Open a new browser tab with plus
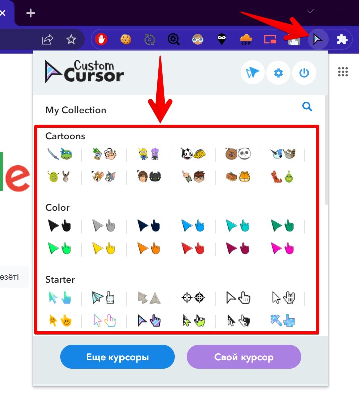The width and height of the screenshot is (359, 394). pyautogui.click(x=31, y=13)
